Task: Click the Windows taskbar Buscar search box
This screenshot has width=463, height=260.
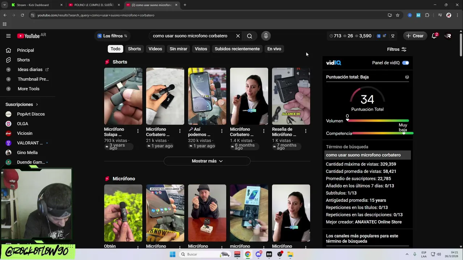Action: [205, 254]
